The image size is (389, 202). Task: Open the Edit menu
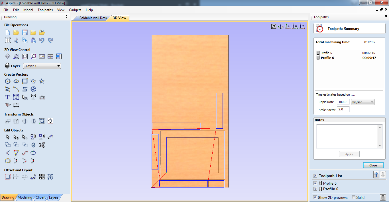point(16,10)
